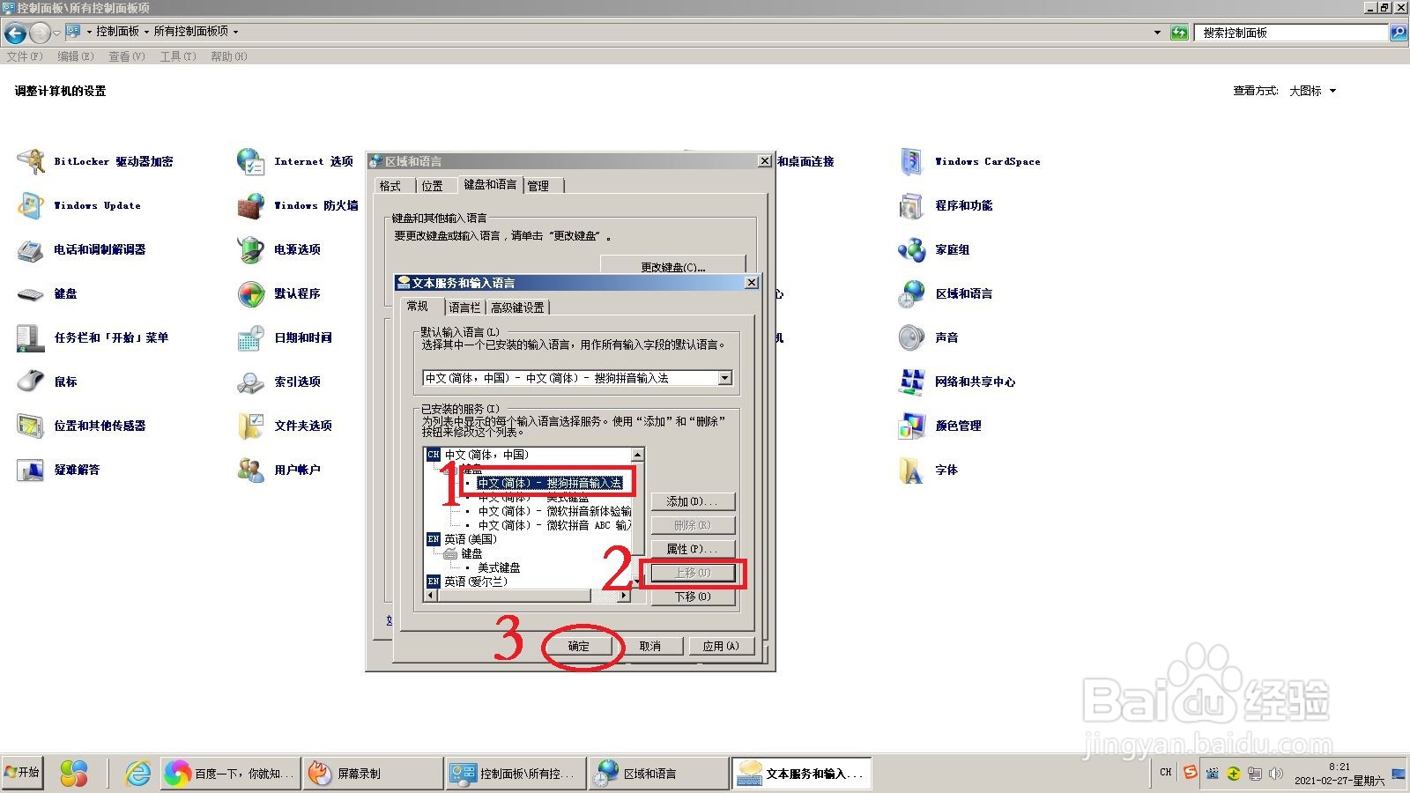Click the Sogou input method tray icon
The height and width of the screenshot is (793, 1410).
tap(1190, 773)
